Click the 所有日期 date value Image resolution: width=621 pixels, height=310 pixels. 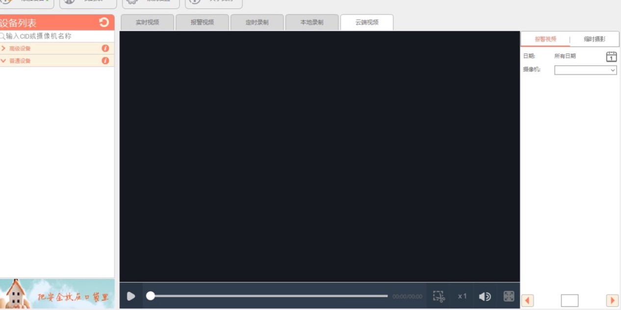(x=565, y=56)
